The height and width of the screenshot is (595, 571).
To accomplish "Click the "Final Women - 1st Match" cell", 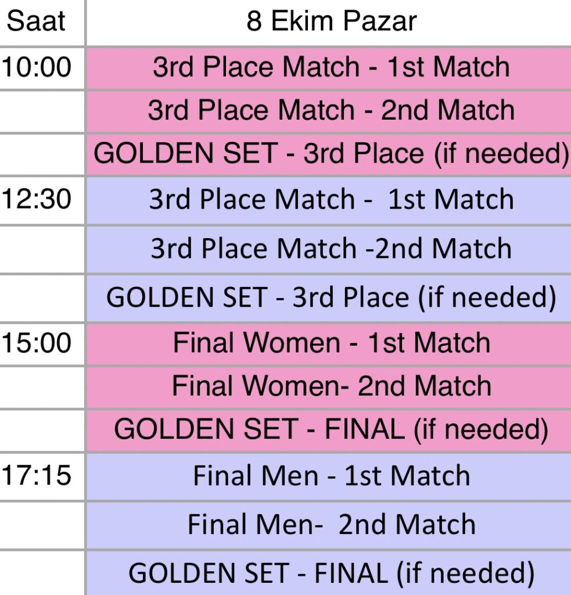I will point(332,343).
